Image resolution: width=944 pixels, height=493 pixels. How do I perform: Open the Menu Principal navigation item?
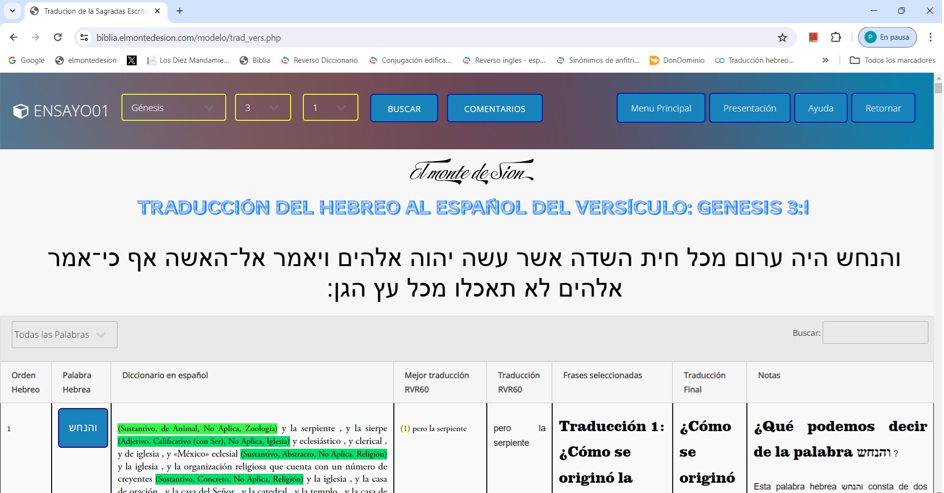click(661, 108)
